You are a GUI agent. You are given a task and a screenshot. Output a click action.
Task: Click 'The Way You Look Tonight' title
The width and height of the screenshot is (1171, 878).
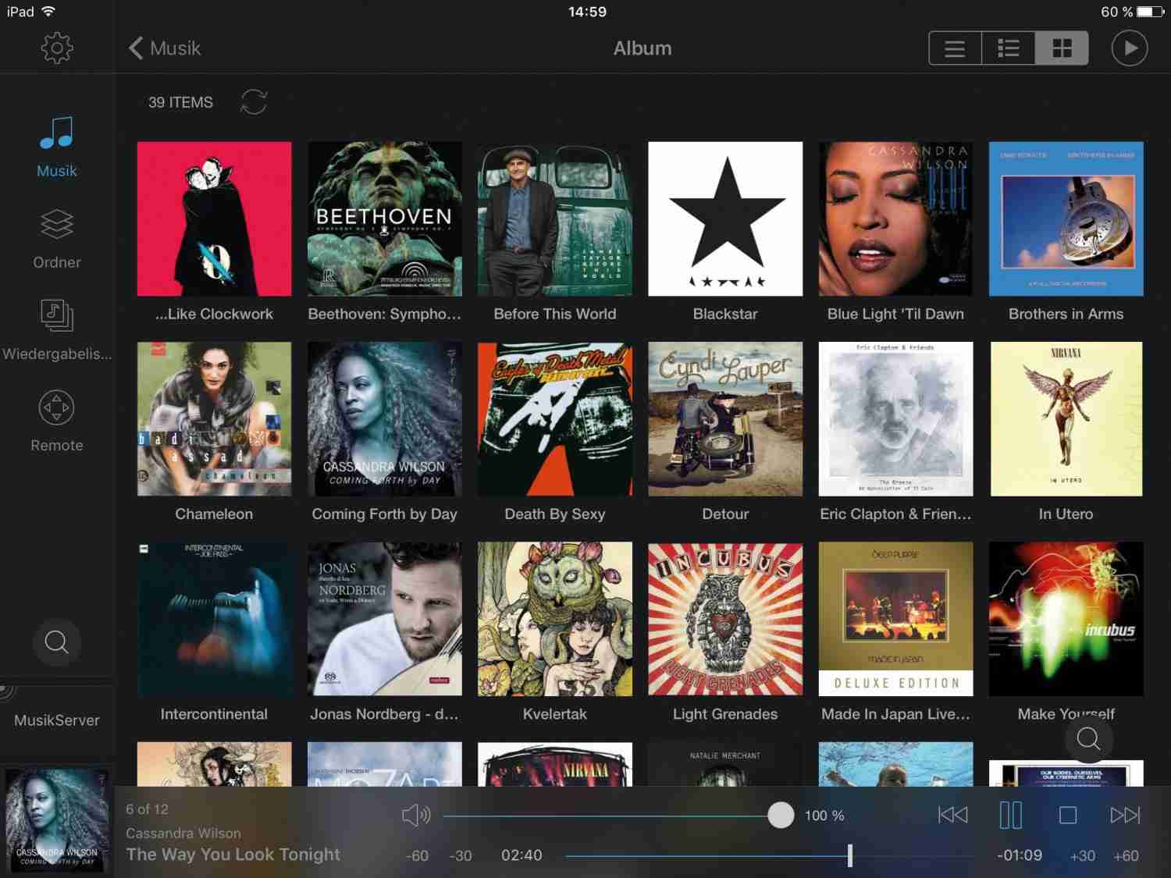click(x=233, y=855)
